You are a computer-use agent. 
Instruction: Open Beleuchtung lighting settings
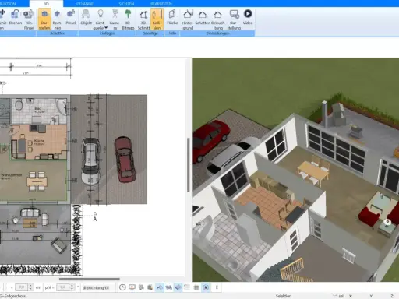point(218,19)
